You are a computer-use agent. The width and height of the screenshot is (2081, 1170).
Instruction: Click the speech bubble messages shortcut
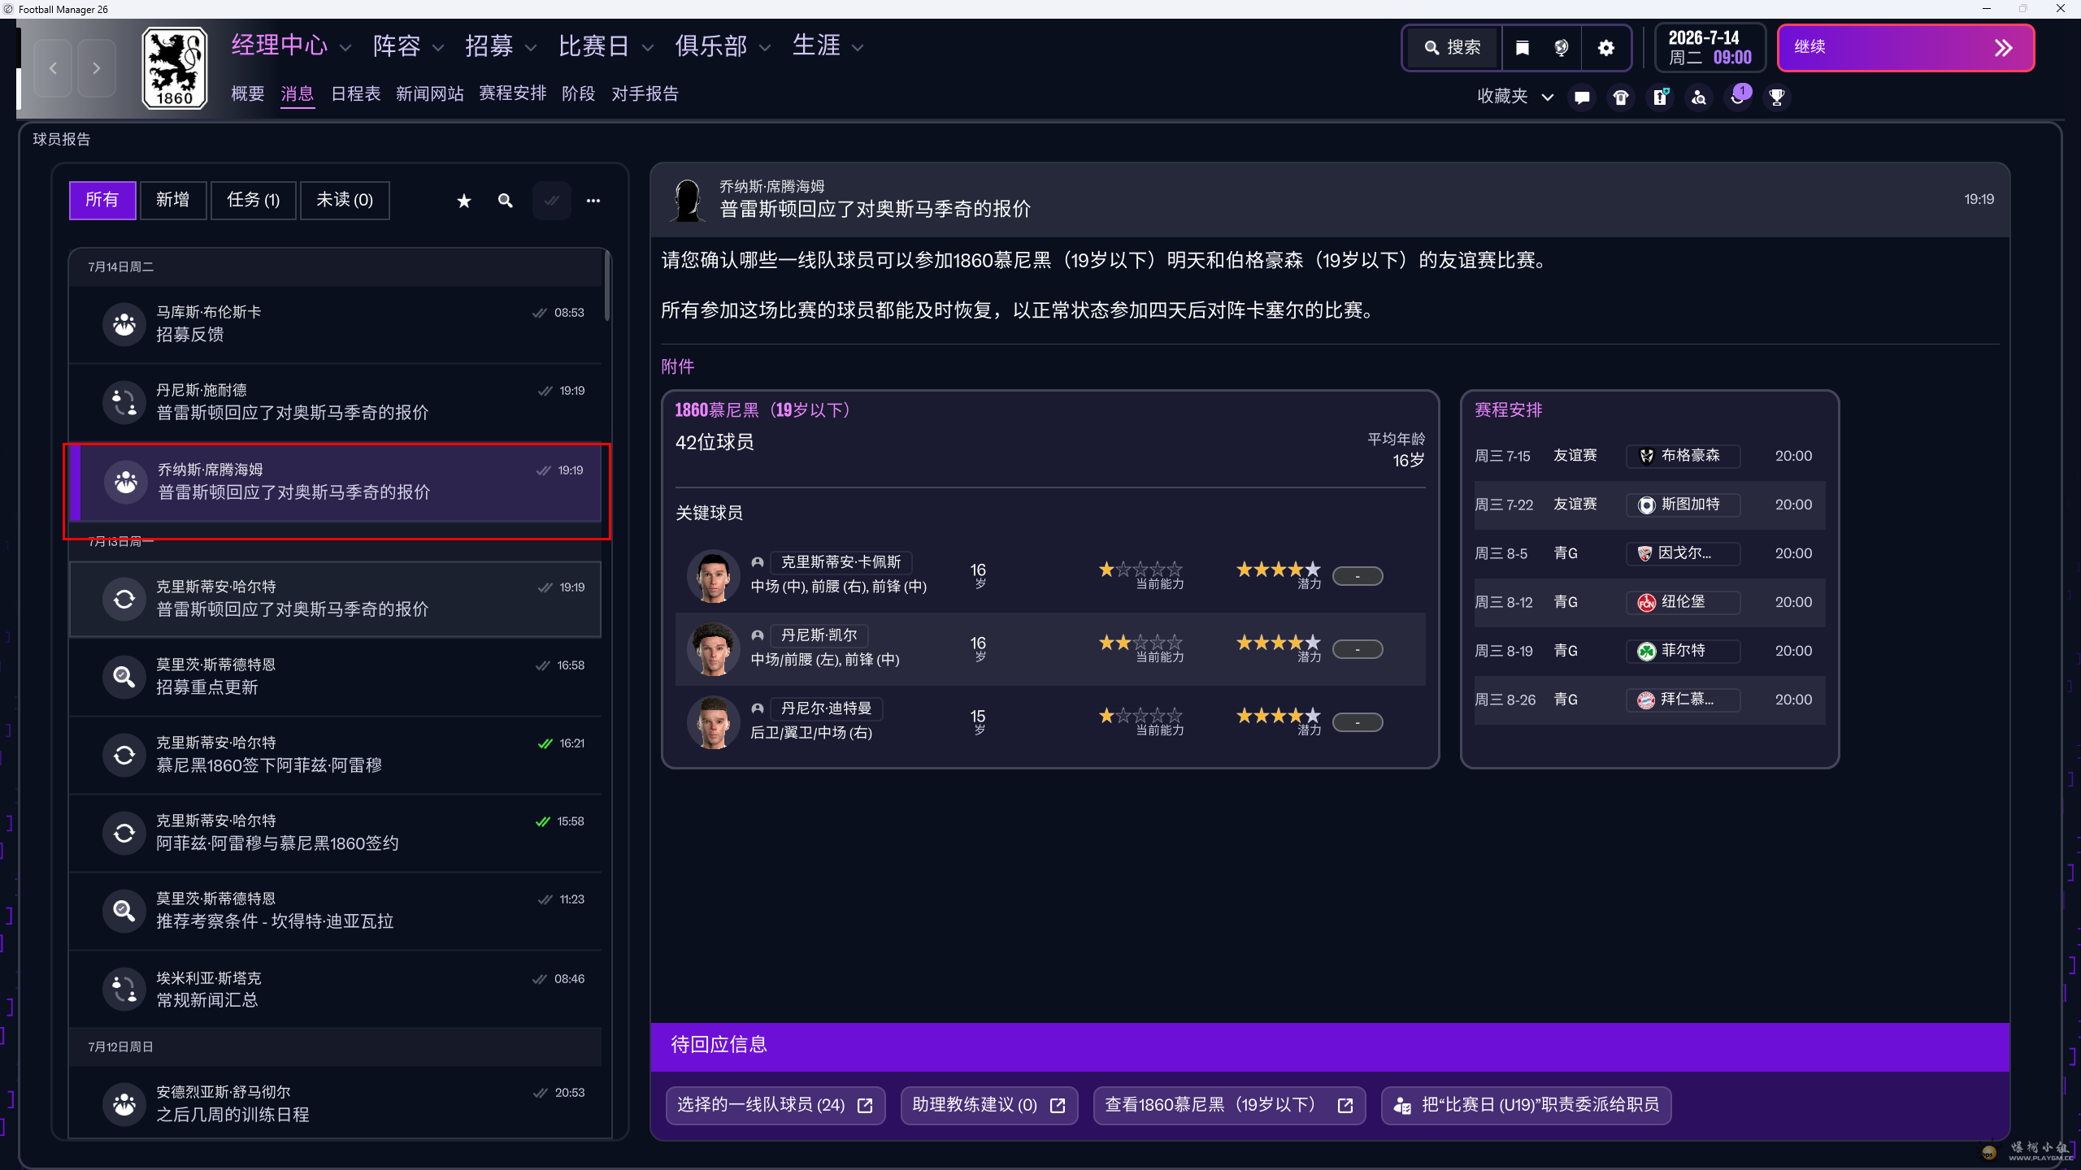click(1582, 97)
